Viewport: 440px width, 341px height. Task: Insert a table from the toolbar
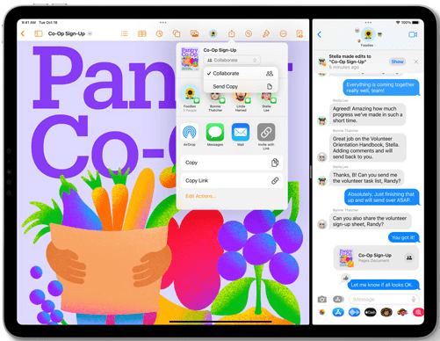142,33
